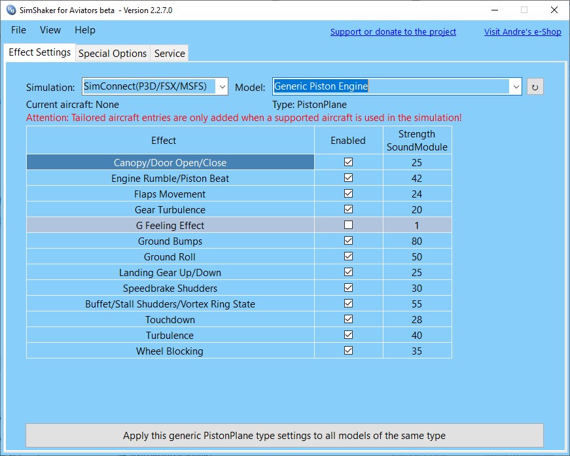Image resolution: width=570 pixels, height=456 pixels.
Task: Disable the Touchdown effect
Action: click(347, 319)
